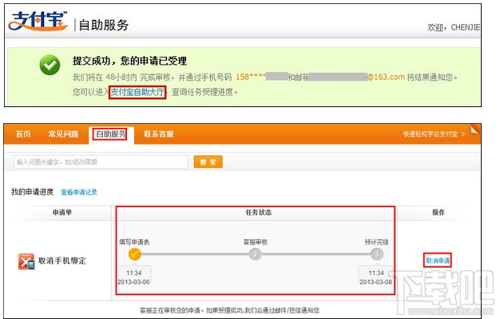Click the completed 填写申请表 step marker

click(x=134, y=254)
